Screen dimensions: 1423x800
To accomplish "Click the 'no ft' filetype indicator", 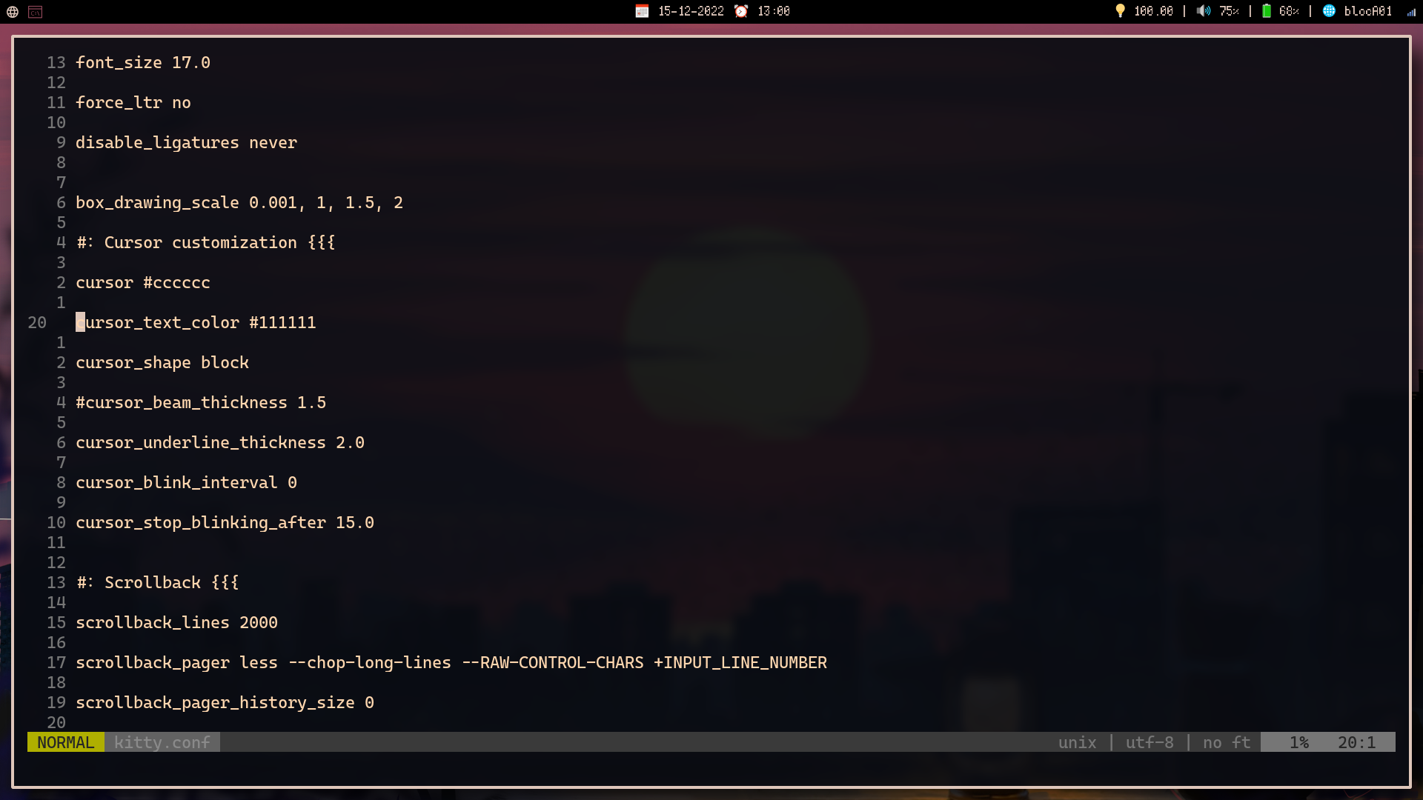I will click(x=1224, y=741).
